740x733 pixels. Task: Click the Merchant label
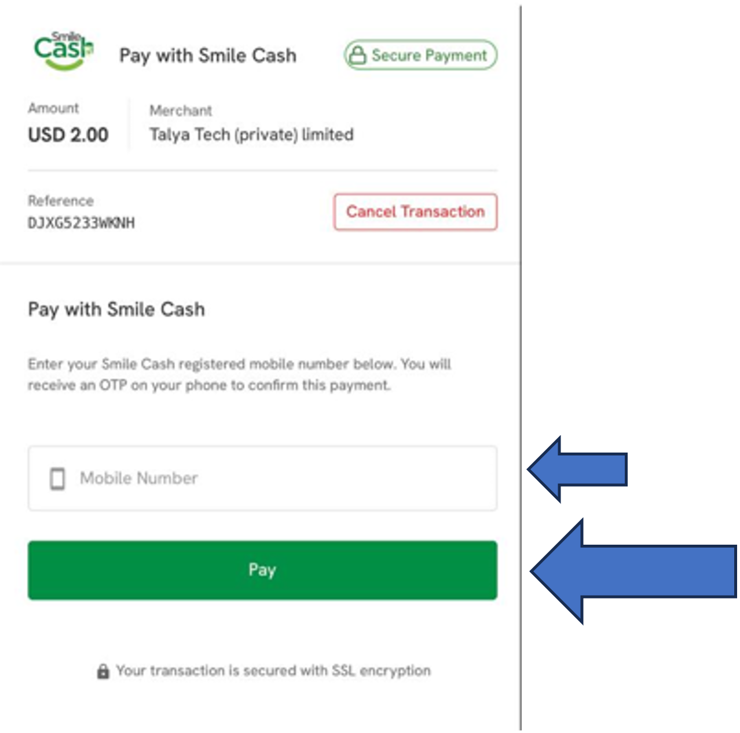(x=181, y=110)
